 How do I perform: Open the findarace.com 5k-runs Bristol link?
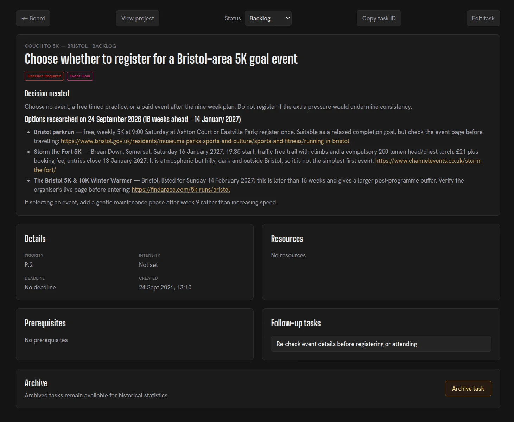(x=181, y=190)
